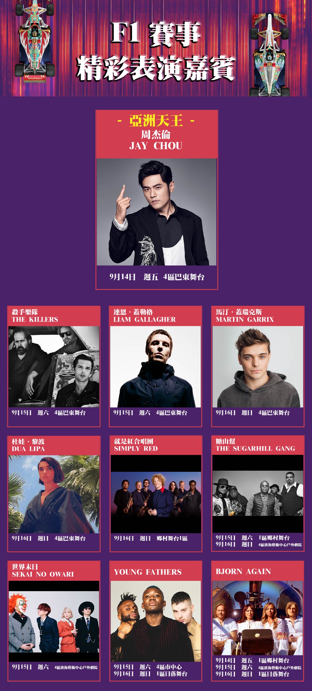Click The Sugarhill Gang photo
Screen dimensions: 312x691
pos(258,494)
